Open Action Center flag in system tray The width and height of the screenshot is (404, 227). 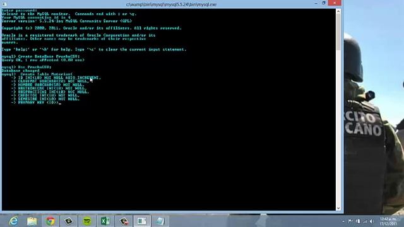[350, 221]
